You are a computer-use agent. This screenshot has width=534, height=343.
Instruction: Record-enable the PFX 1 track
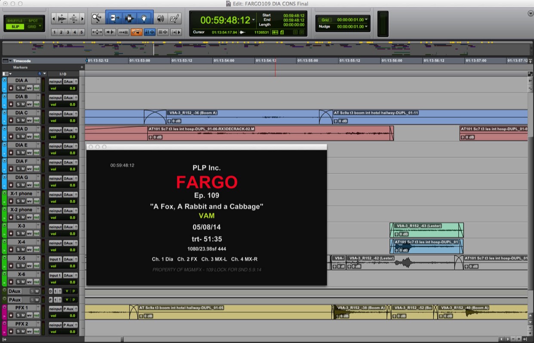click(11, 315)
